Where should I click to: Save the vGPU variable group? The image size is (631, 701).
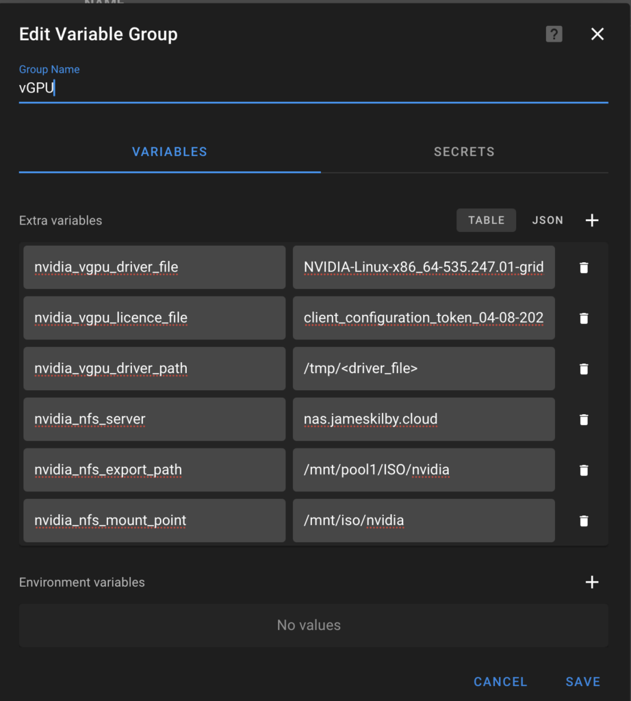(582, 681)
